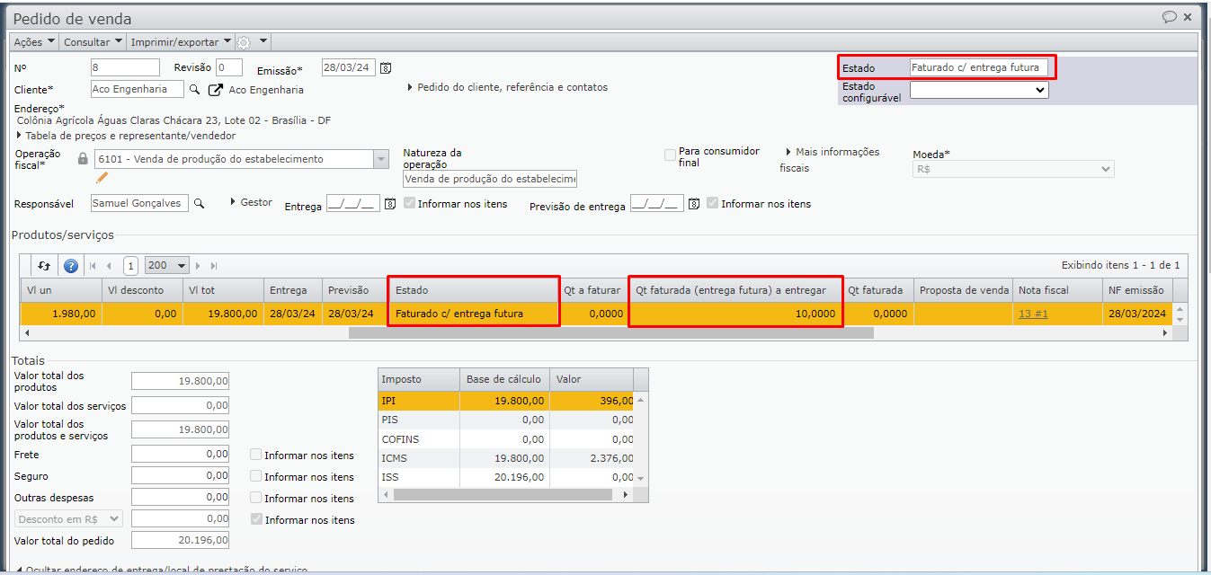Expand the Gestor section
The width and height of the screenshot is (1211, 575).
(251, 202)
